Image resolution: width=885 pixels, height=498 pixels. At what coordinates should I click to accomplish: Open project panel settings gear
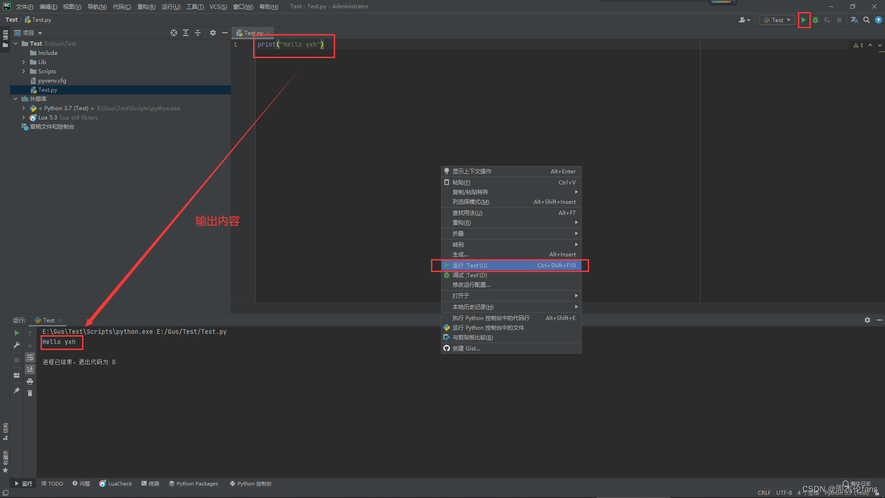(x=213, y=33)
